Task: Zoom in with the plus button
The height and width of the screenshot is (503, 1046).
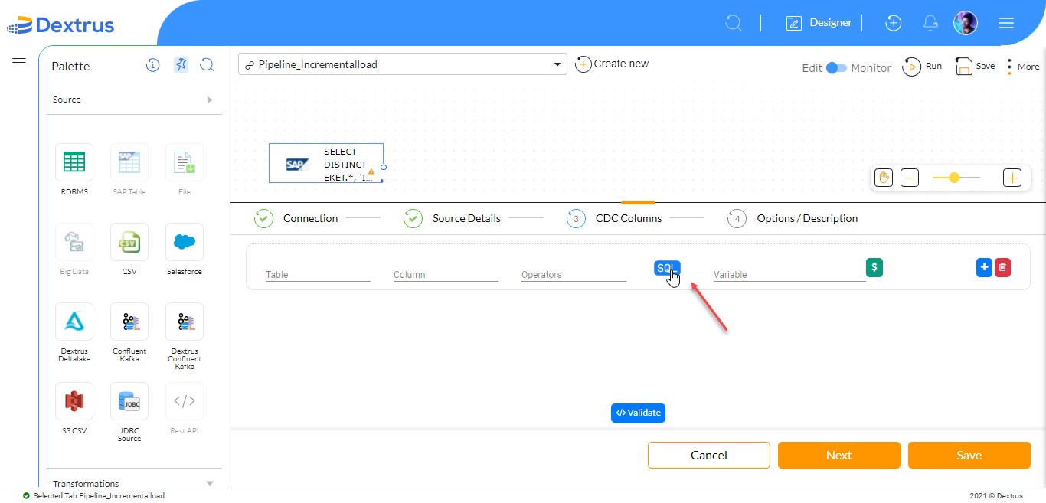Action: click(x=1012, y=178)
